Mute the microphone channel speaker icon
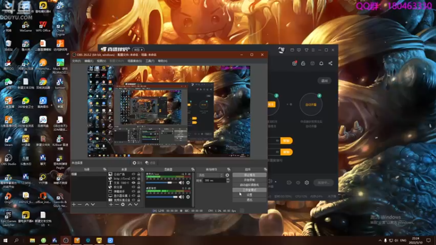The height and width of the screenshot is (245, 436). (x=181, y=183)
